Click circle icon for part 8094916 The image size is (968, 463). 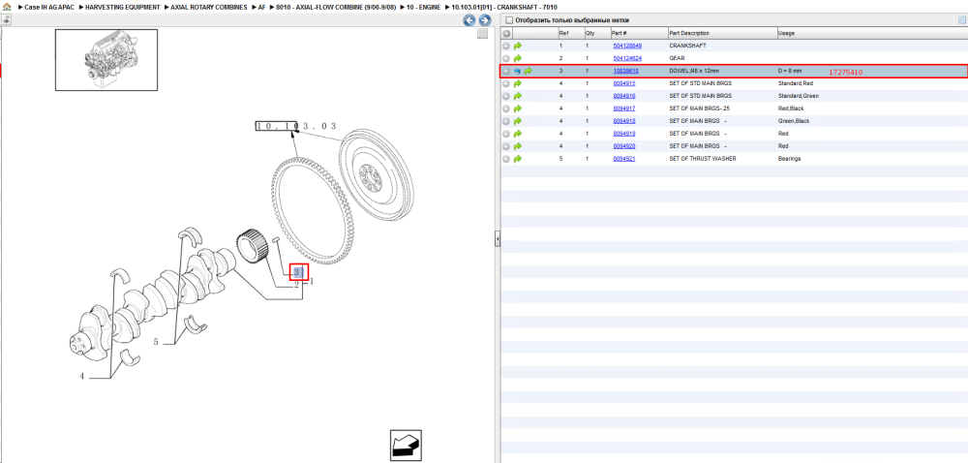pyautogui.click(x=506, y=96)
